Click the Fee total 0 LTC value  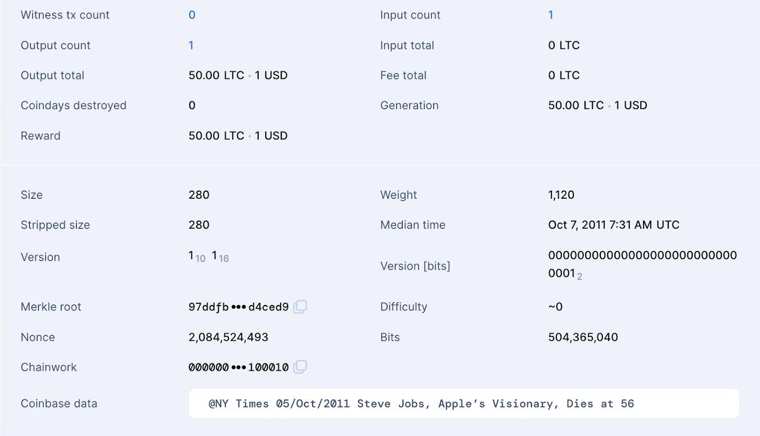(564, 75)
